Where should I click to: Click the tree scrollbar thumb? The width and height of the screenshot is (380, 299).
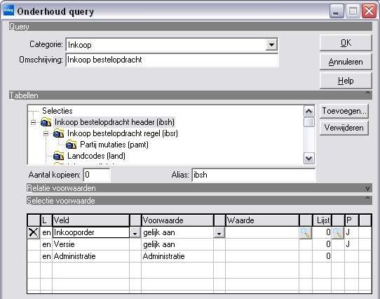[x=309, y=122]
